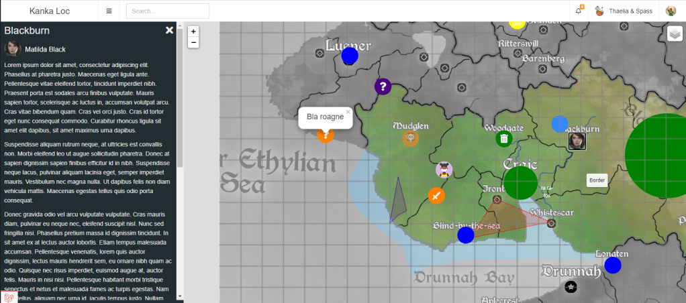Click the purple question mark map marker
Screen dimensions: 686x303
(383, 86)
